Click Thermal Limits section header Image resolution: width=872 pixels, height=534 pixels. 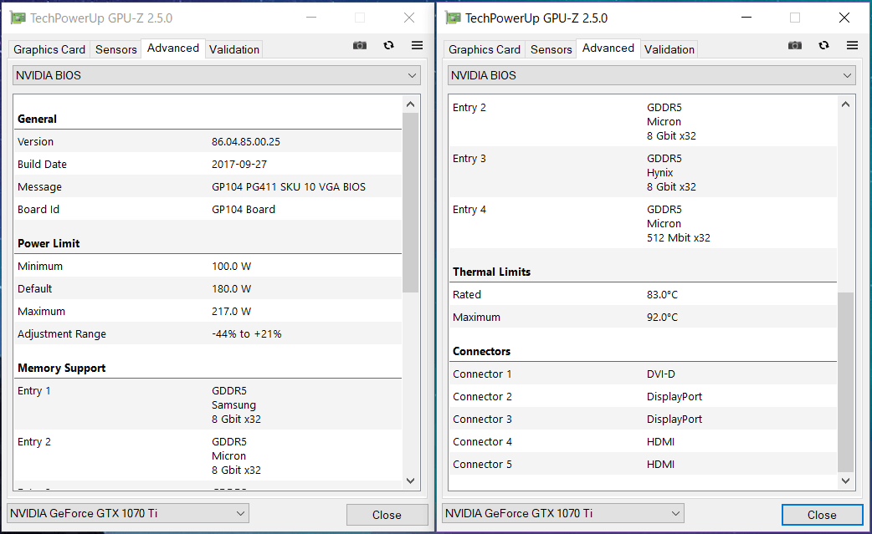point(491,272)
